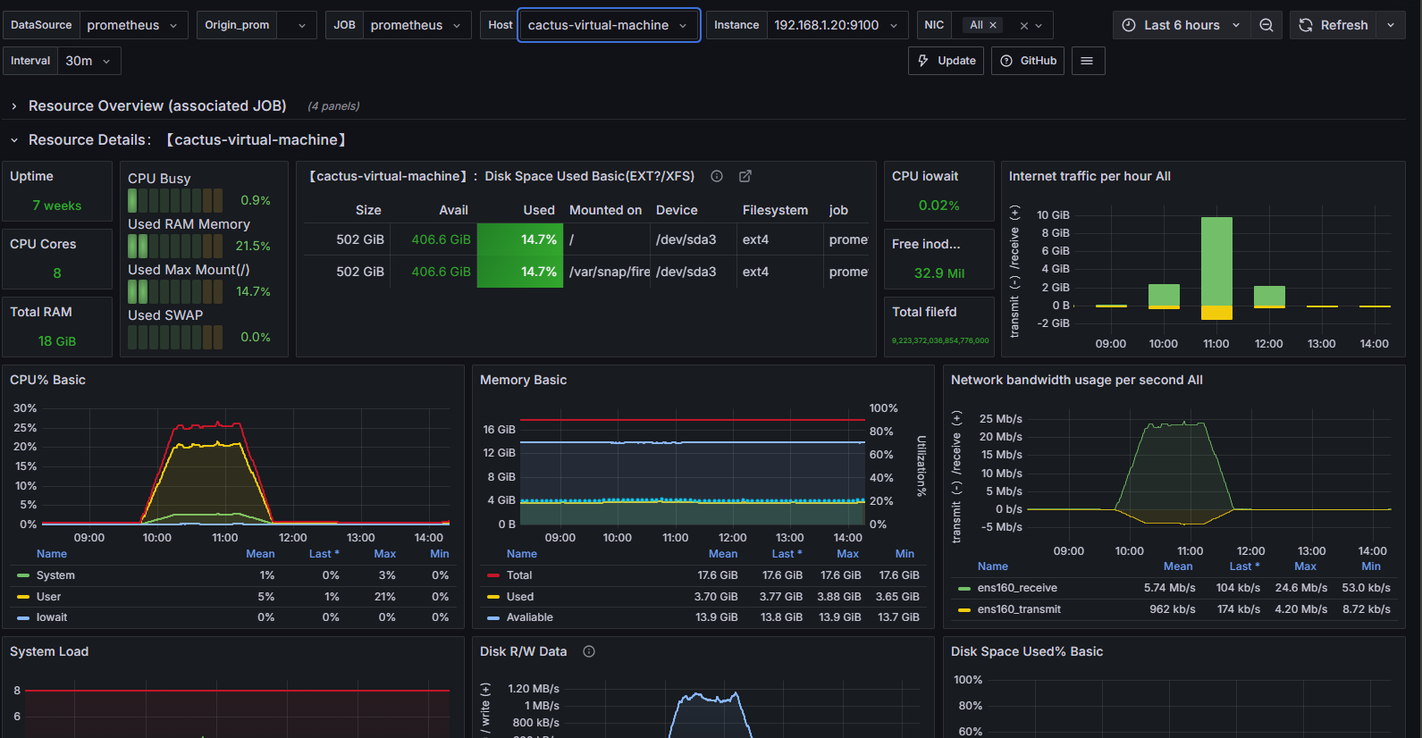Click the red Total color swatch

493,575
